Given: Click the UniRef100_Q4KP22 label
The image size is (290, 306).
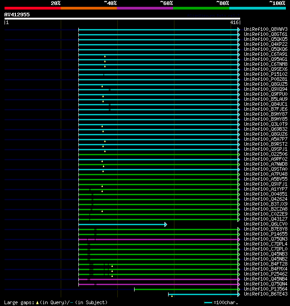Looking at the screenshot, I should (x=266, y=44).
